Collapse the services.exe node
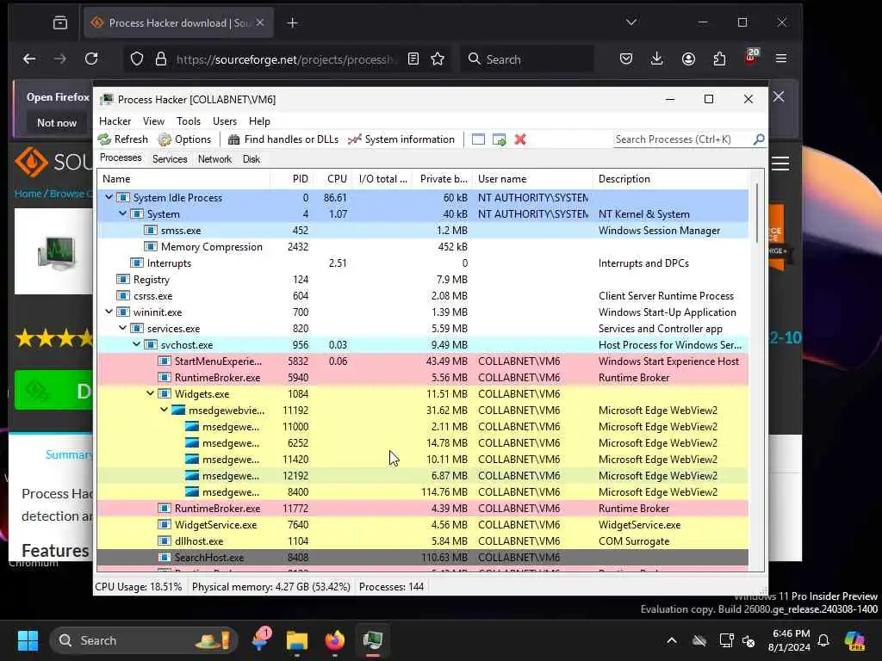Viewport: 882px width, 661px height. [x=122, y=328]
